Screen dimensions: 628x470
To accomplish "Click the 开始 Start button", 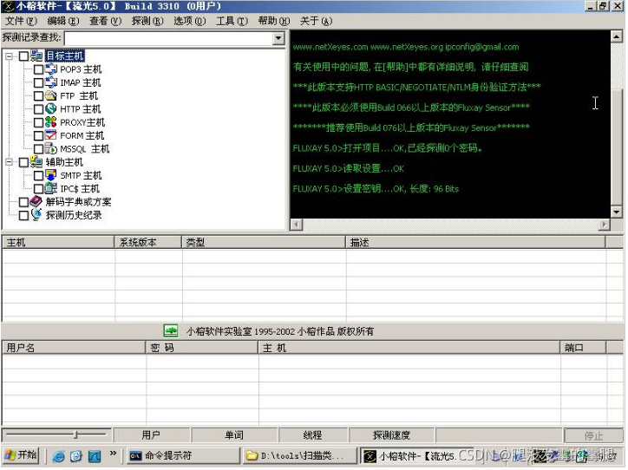I will [21, 455].
